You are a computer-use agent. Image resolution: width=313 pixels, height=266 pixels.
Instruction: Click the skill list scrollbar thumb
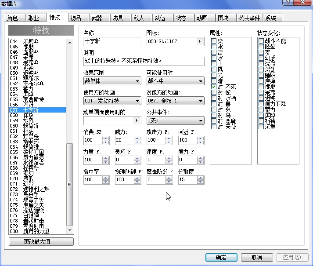pos(70,185)
